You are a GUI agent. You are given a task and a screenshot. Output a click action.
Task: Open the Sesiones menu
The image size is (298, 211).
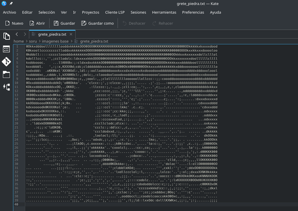(138, 13)
